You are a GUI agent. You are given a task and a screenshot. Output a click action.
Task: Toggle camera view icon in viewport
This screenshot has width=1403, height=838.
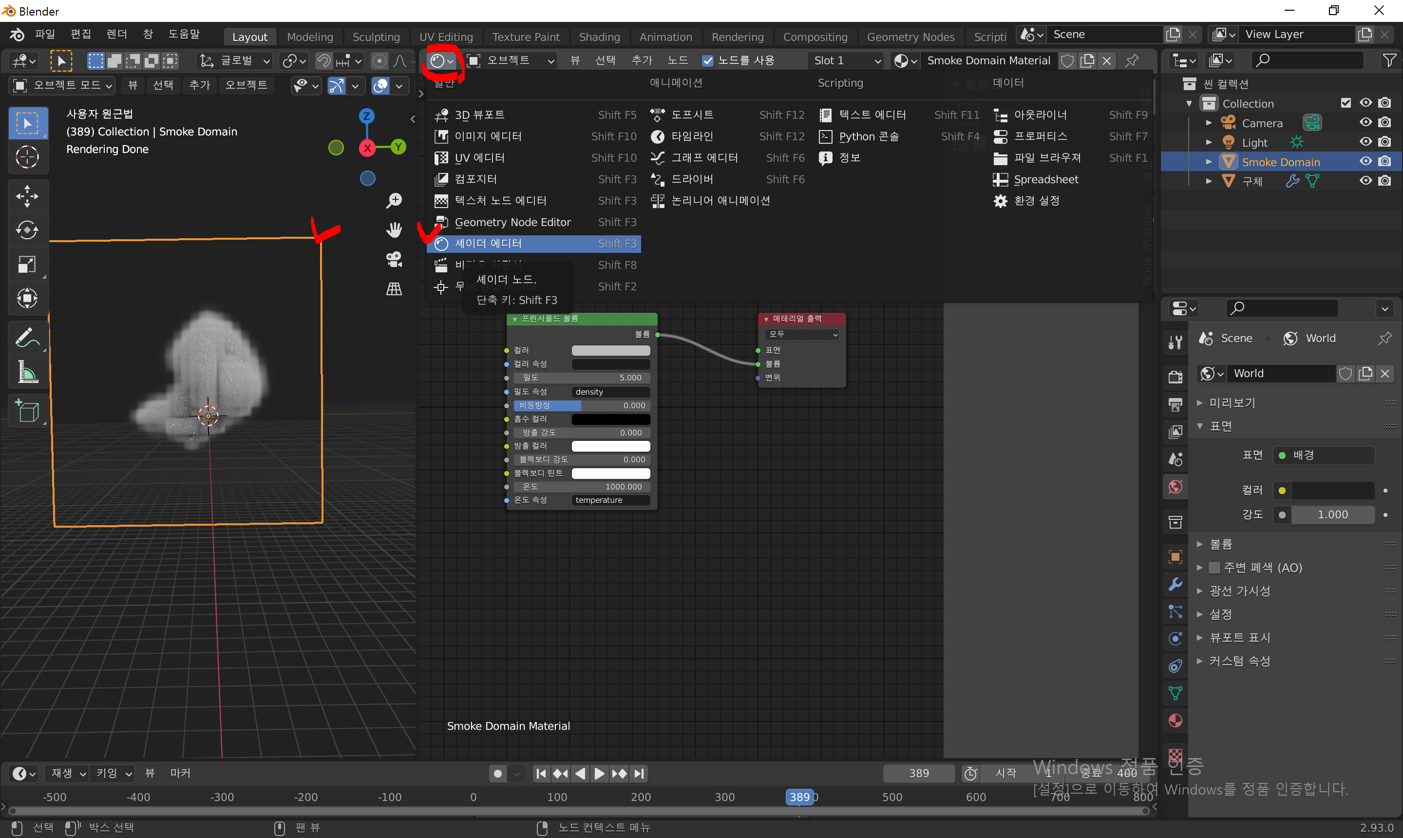pos(394,259)
